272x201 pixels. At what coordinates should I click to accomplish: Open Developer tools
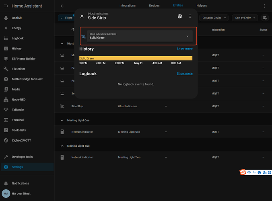click(27, 157)
